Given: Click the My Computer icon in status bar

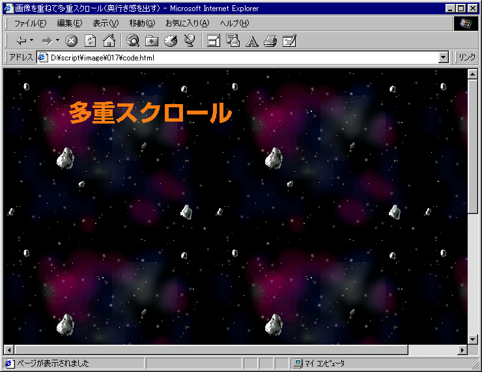Looking at the screenshot, I should click(x=298, y=364).
